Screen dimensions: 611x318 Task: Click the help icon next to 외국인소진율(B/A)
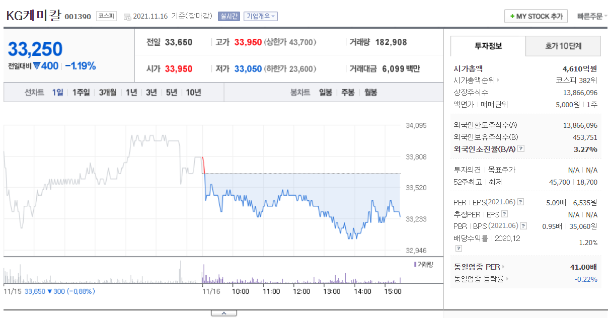[x=521, y=149]
